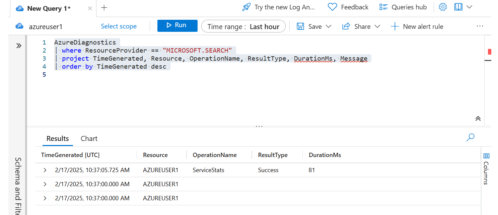Click line number 5 in the editor
This screenshot has height=215, width=498.
44,75
